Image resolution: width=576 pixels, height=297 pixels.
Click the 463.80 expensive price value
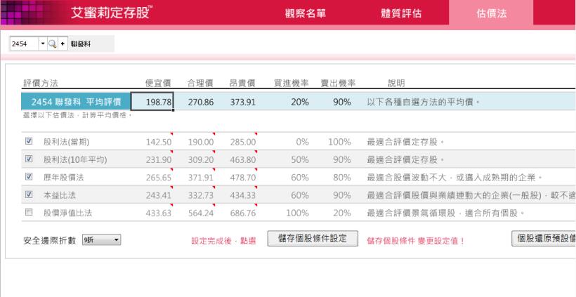pyautogui.click(x=243, y=159)
